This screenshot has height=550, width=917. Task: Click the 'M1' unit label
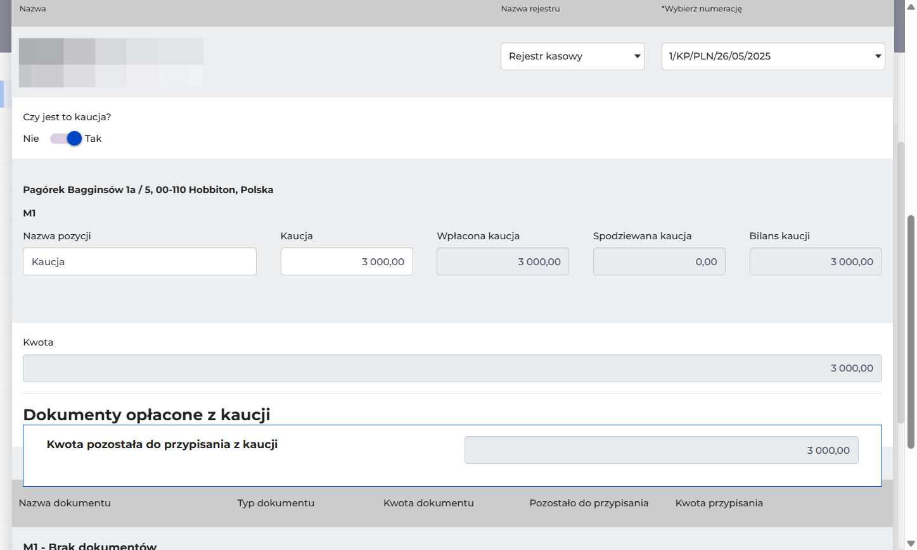(x=29, y=213)
